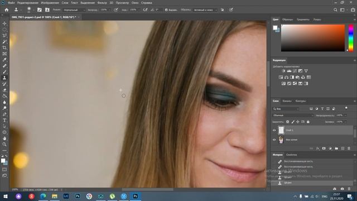Add a Black & White adjustment
Image resolution: width=357 pixels, height=201 pixels.
pyautogui.click(x=292, y=77)
